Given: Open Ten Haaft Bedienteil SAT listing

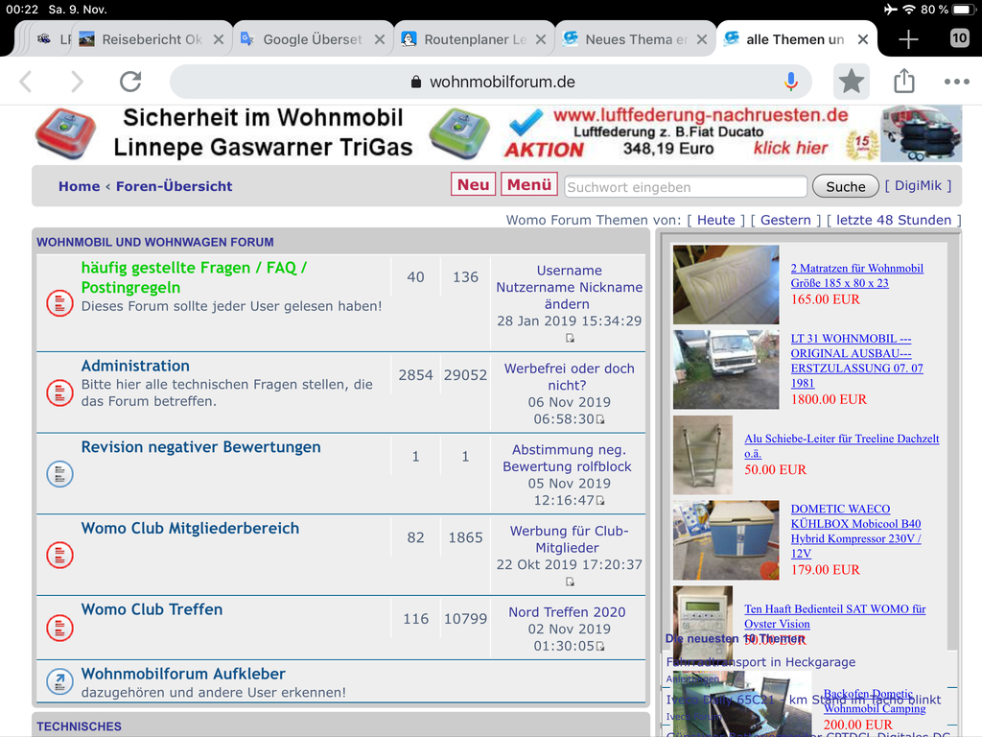Looking at the screenshot, I should coord(835,616).
